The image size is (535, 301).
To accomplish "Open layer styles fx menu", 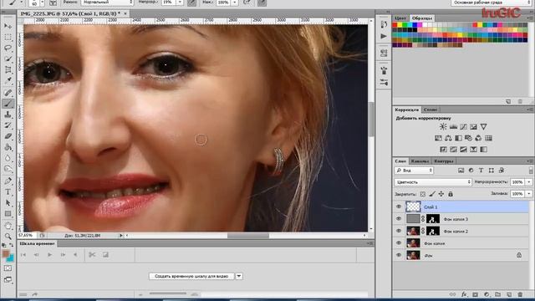I will pyautogui.click(x=464, y=294).
